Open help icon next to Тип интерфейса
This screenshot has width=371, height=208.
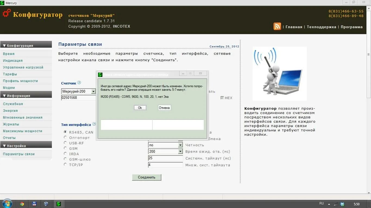pos(94,124)
